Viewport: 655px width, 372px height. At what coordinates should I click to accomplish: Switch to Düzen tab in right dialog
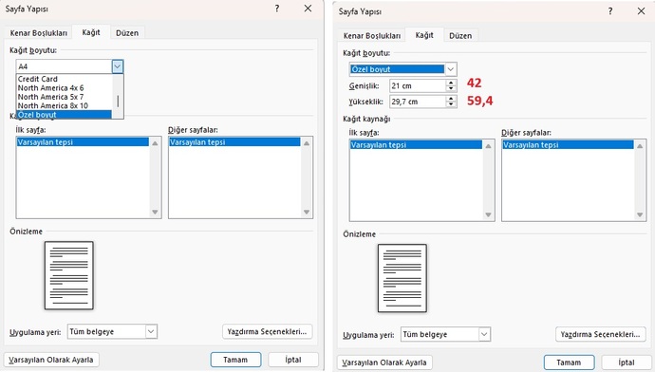(460, 36)
